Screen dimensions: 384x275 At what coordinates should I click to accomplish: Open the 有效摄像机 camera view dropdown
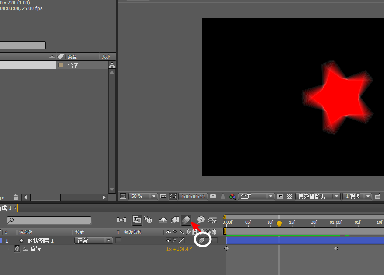tap(318, 197)
